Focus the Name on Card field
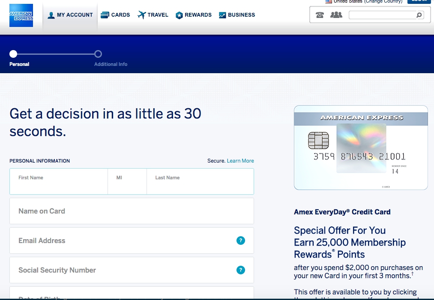 132,211
